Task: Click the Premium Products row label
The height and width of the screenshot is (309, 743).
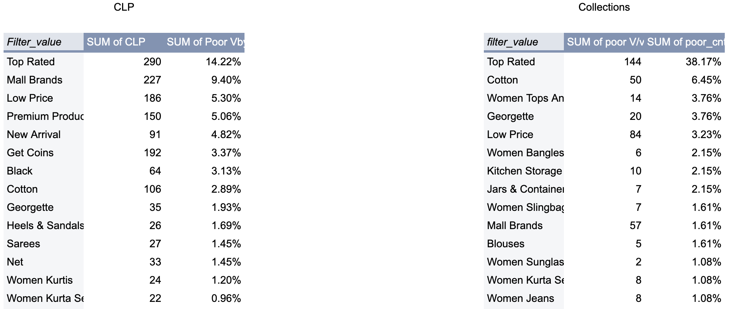Action: [x=45, y=116]
